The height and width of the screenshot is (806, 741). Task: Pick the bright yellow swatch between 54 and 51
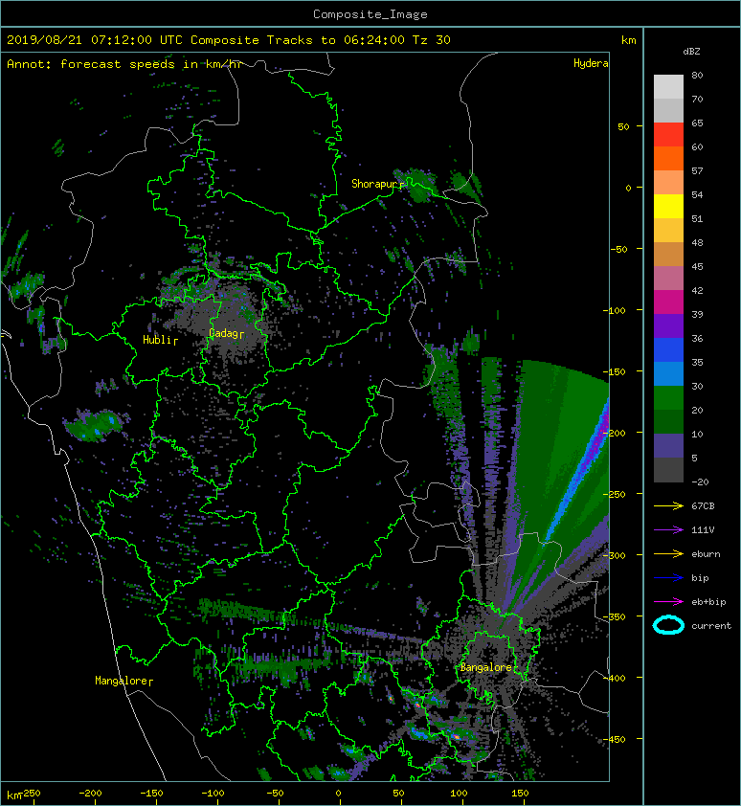click(668, 207)
